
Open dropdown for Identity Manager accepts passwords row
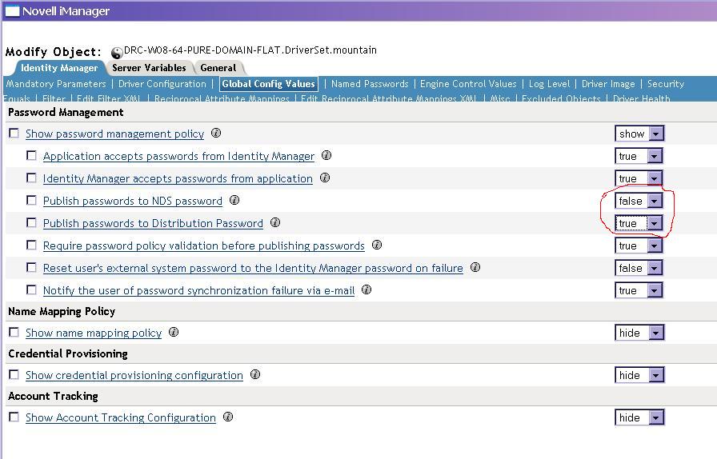coord(639,179)
